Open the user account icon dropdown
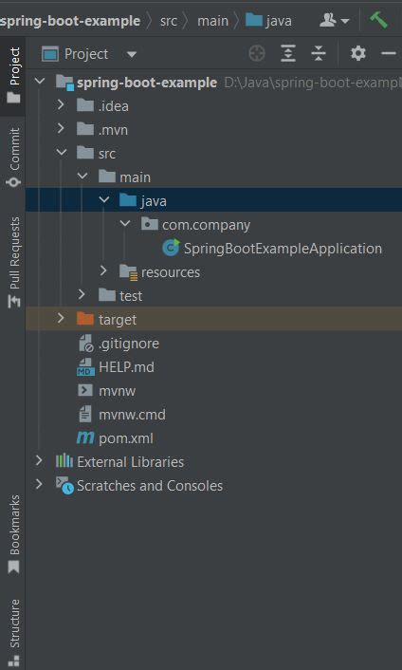Viewport: 402px width, 670px height. click(334, 20)
